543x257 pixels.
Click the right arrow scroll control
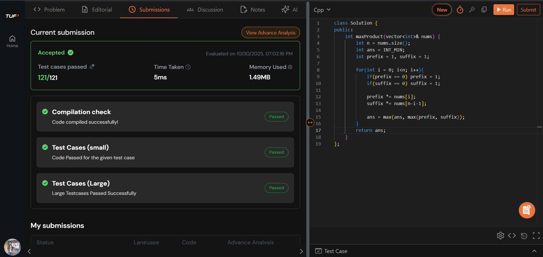click(301, 251)
